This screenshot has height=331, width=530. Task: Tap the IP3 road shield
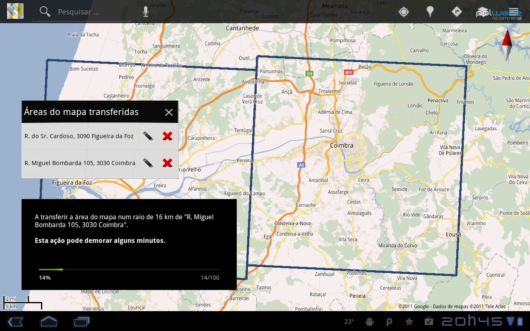pos(349,72)
